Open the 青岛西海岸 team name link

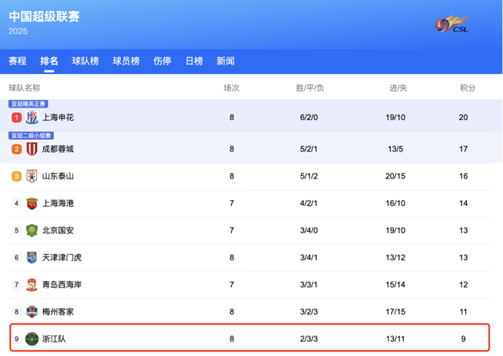coord(62,284)
